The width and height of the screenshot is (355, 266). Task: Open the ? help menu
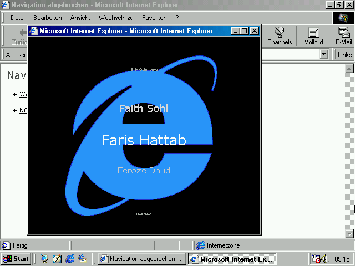177,18
